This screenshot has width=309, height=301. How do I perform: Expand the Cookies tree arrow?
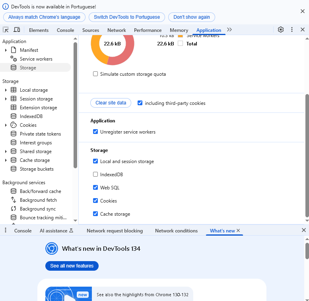click(x=6, y=125)
